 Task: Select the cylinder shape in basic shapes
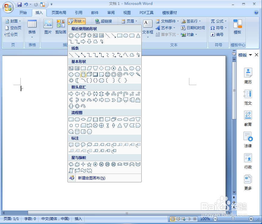tap(83, 74)
